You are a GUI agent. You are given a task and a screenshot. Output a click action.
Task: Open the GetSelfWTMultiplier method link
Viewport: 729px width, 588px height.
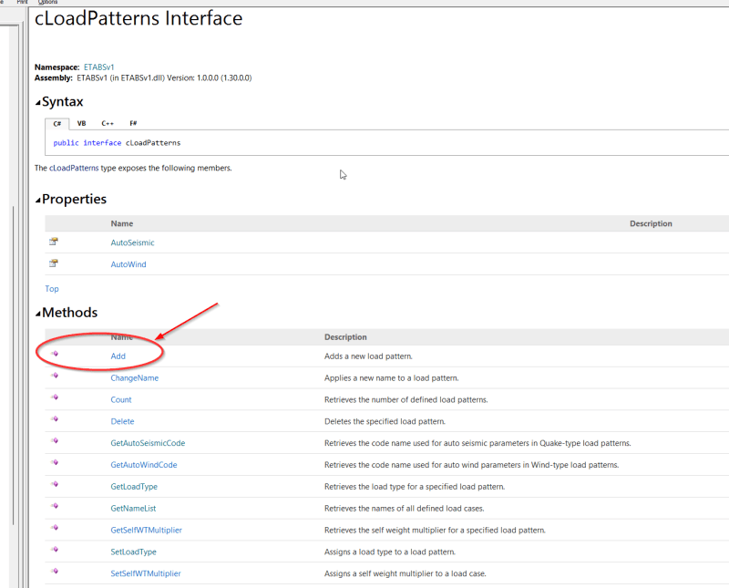146,530
